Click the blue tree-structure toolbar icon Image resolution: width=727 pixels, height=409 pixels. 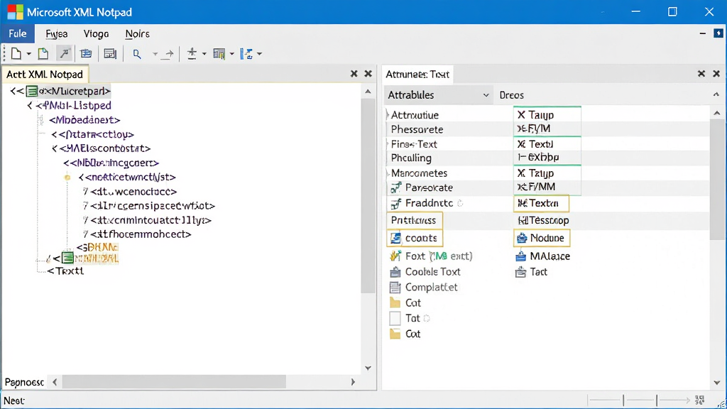[x=246, y=54]
